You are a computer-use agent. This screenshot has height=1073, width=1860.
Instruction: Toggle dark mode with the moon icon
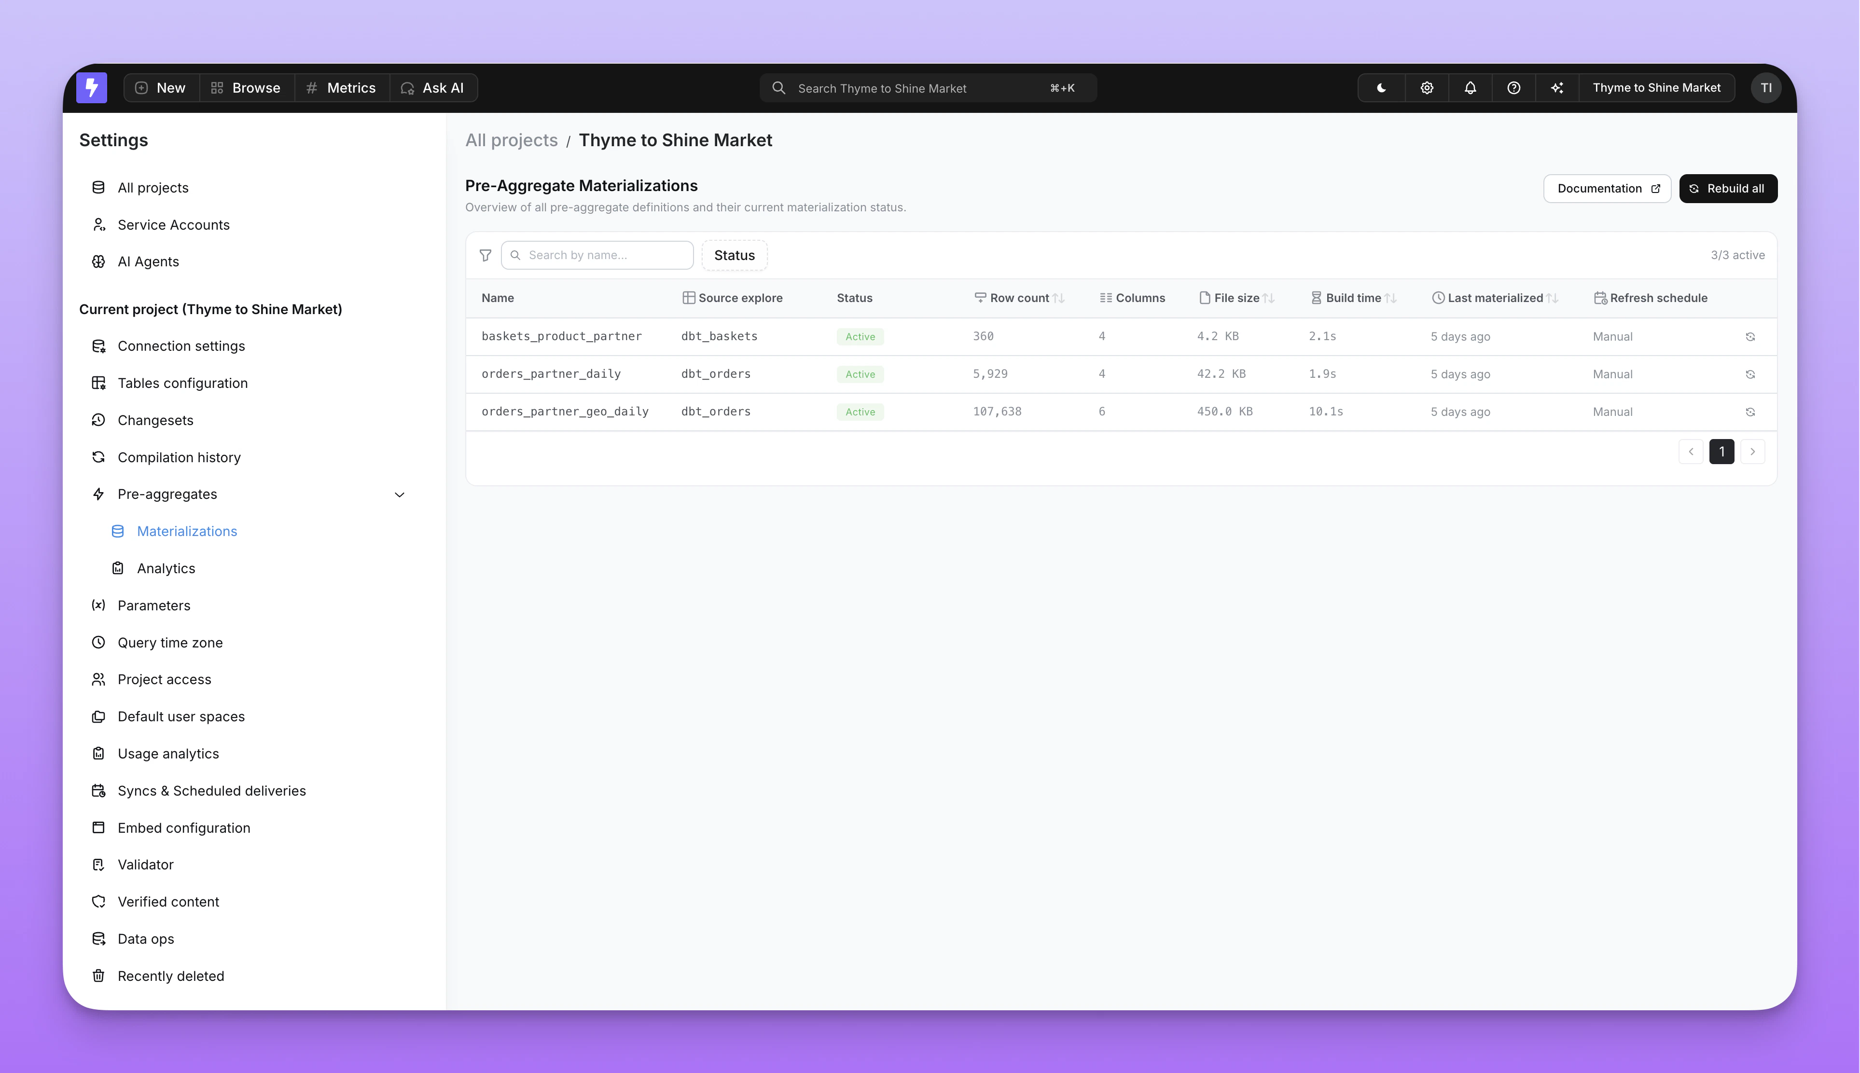tap(1380, 88)
